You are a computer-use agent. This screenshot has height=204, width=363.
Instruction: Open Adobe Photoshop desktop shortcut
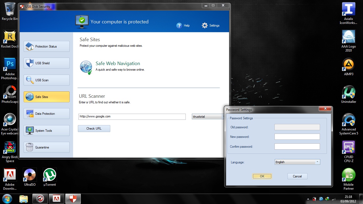coord(10,68)
